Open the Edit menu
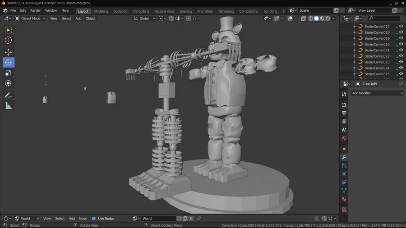This screenshot has width=406, height=228. tap(23, 11)
